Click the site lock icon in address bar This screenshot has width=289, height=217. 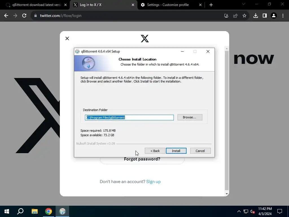pos(36,16)
